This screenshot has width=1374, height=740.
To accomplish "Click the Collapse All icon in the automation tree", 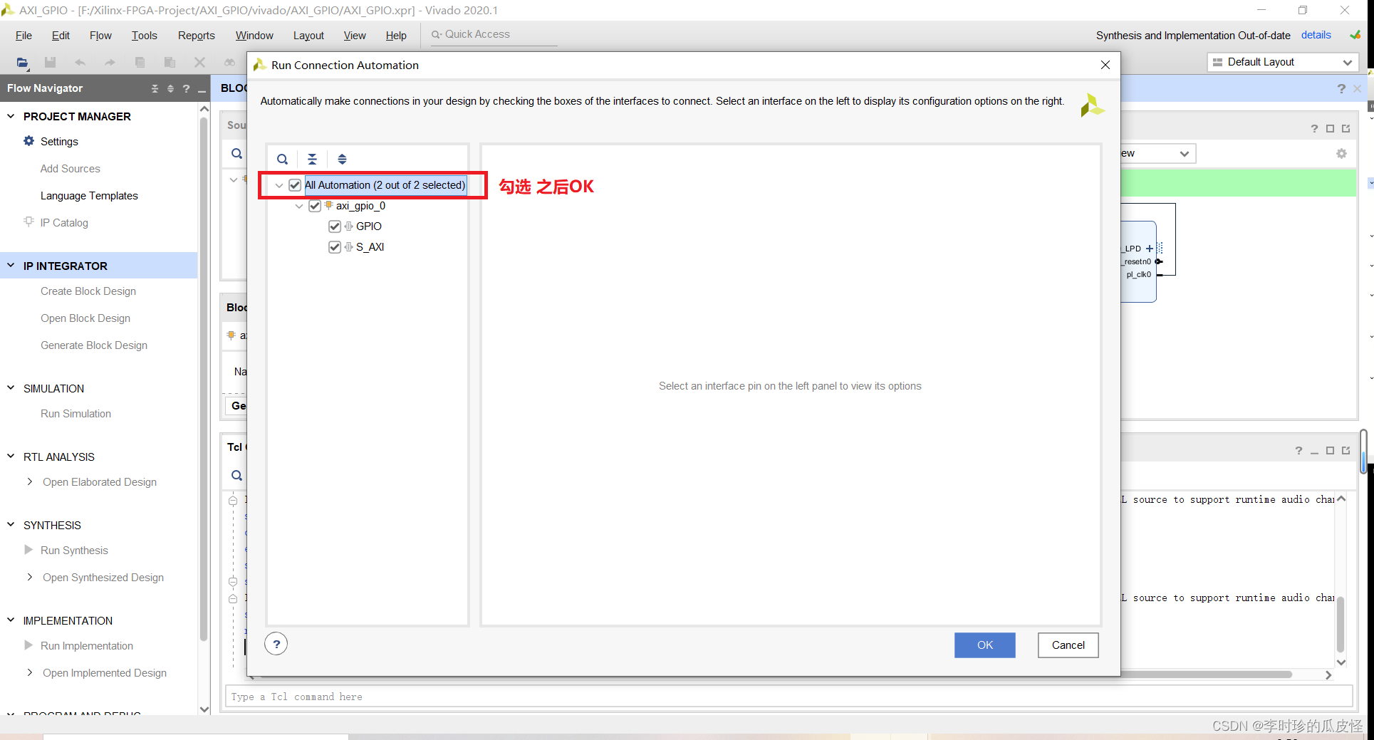I will point(312,159).
